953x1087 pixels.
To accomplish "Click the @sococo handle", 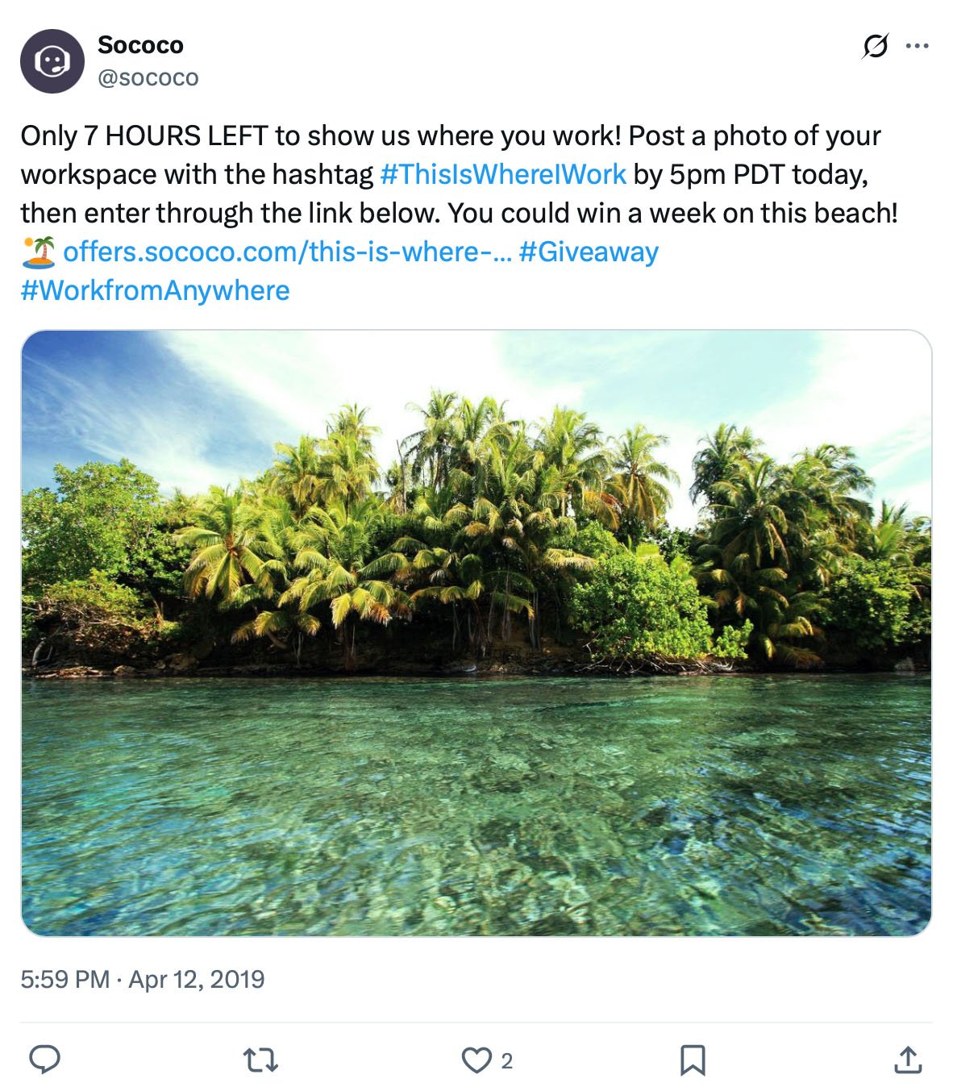I will click(148, 78).
